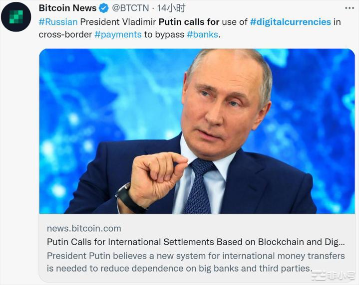The width and height of the screenshot is (359, 285).
Task: Click the card description about money transfers
Action: tap(196, 262)
